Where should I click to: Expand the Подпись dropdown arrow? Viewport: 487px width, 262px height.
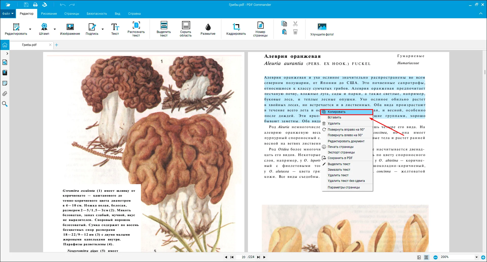point(103,29)
